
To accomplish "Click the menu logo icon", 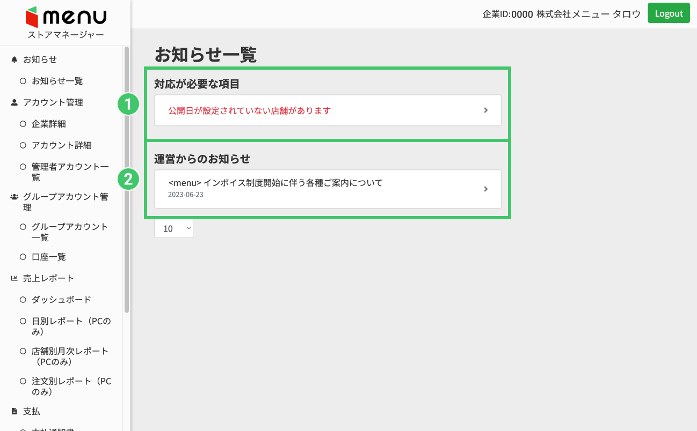I will (x=32, y=17).
